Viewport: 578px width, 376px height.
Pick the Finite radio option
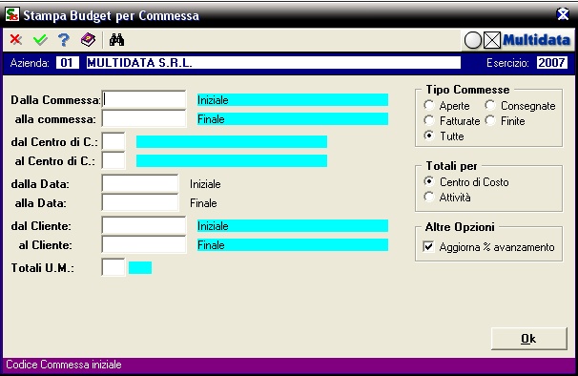490,120
